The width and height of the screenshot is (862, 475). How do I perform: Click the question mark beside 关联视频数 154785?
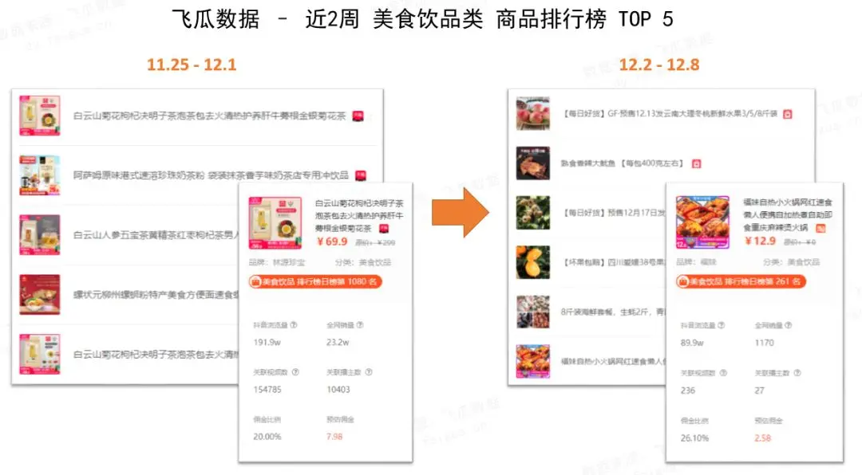tap(295, 372)
